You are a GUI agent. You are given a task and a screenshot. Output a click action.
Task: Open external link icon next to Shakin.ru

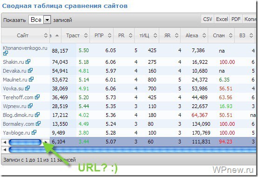28,61
